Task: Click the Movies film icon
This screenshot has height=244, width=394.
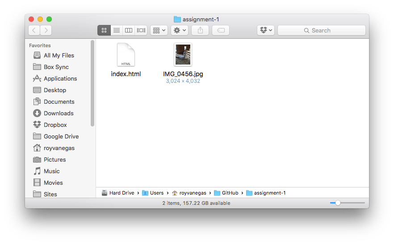Action: 37,183
